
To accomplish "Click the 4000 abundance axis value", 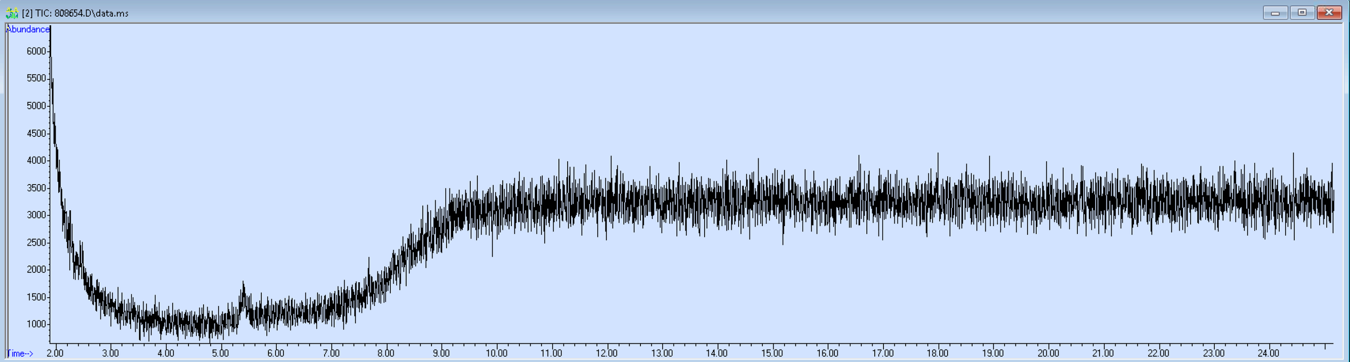I will coord(36,160).
